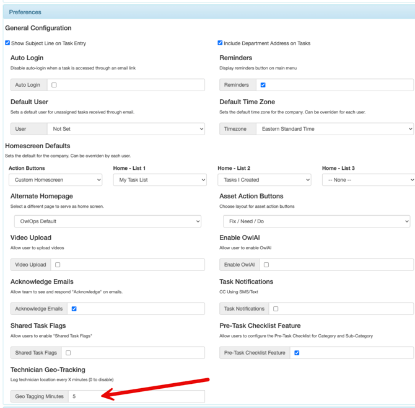This screenshot has height=408, width=415.
Task: Expand the Asset Action Buttons layout dropdown
Action: (317, 221)
